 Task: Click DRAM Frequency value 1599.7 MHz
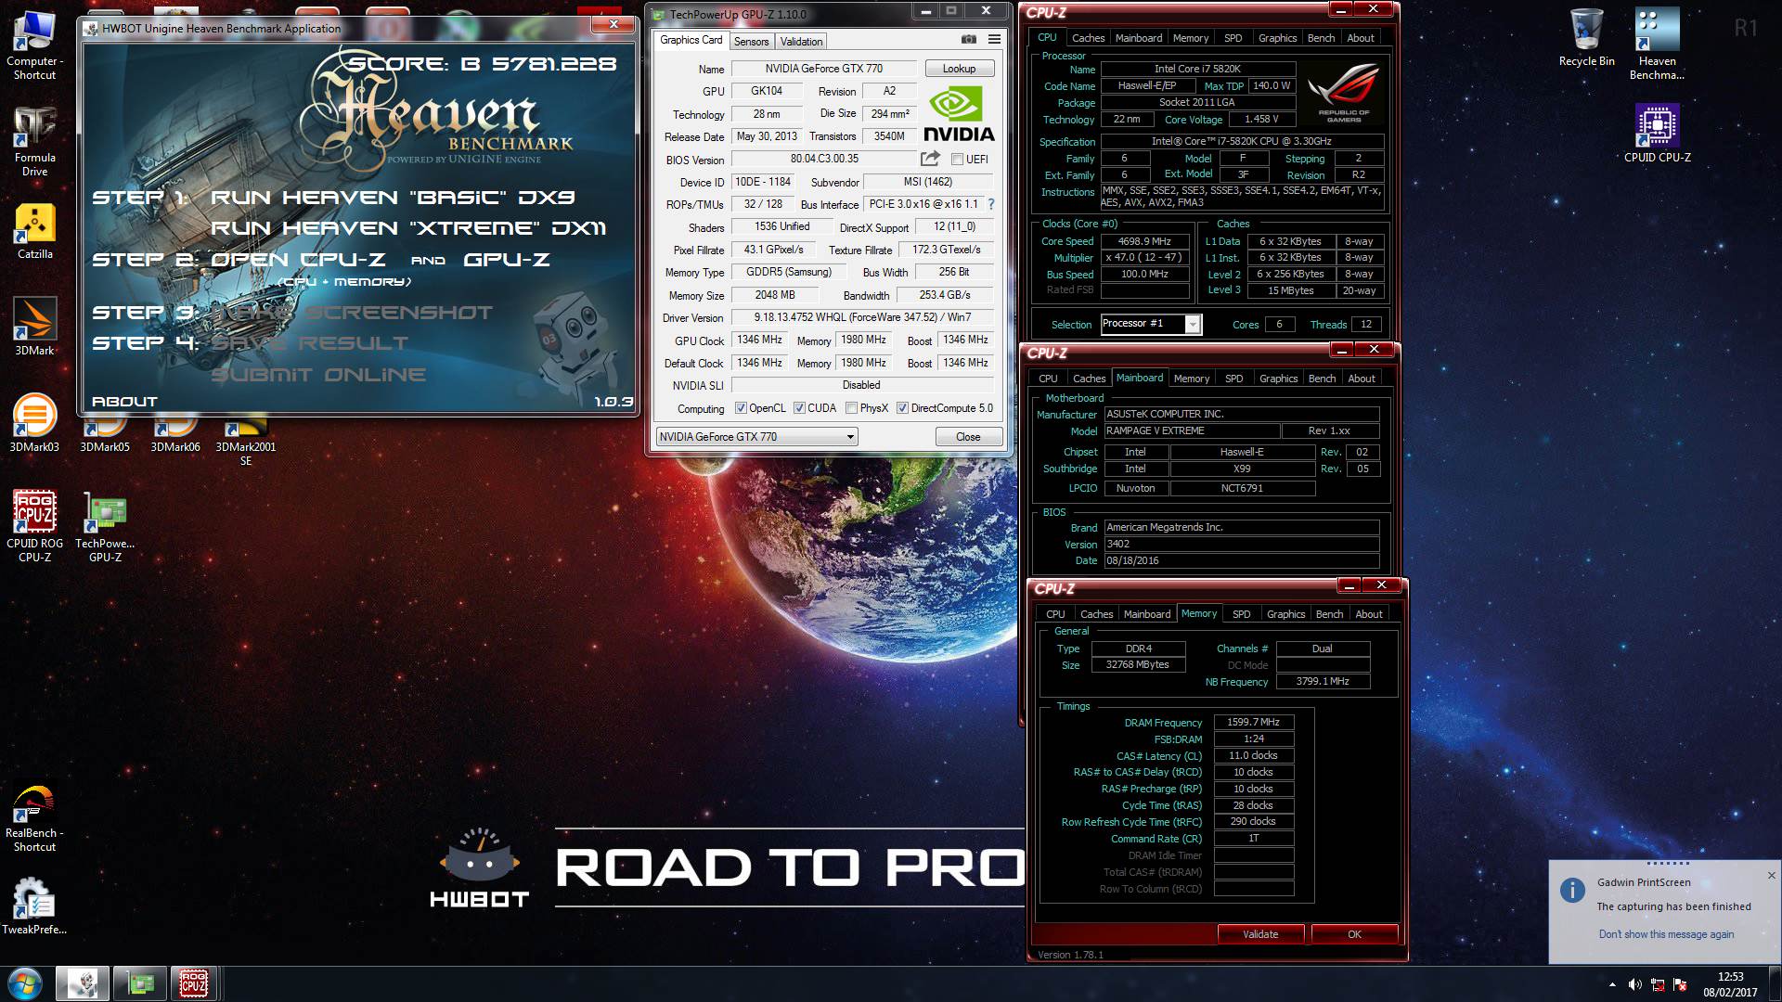tap(1253, 722)
